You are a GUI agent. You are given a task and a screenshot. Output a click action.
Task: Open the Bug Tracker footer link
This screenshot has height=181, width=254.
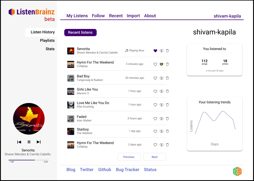[x=128, y=170]
